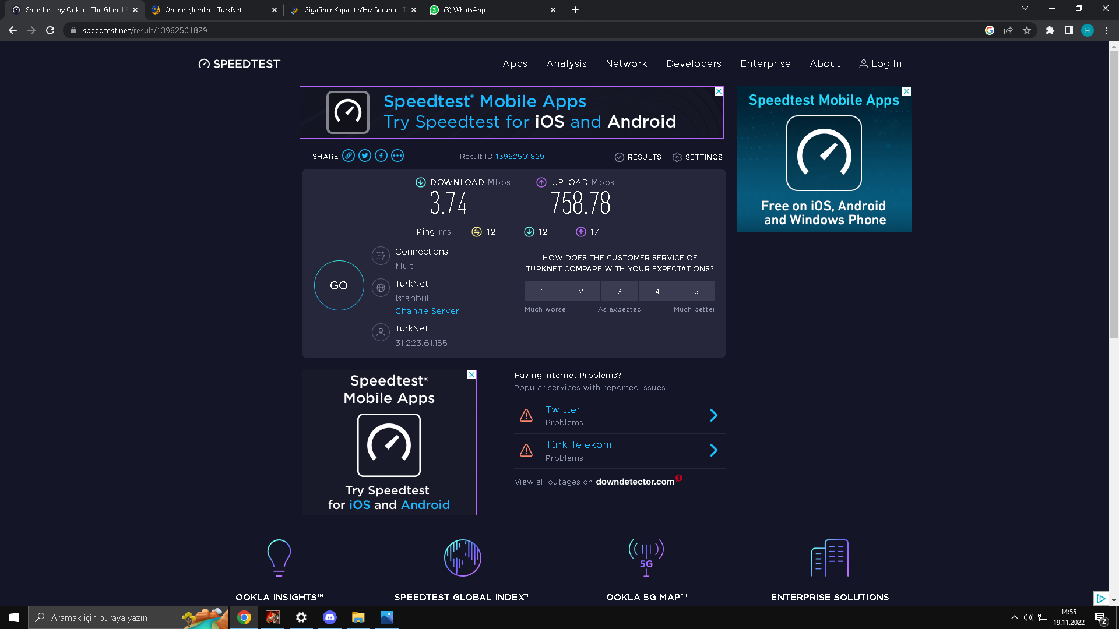
Task: Open Chrome profile H avatar
Action: pos(1088,30)
